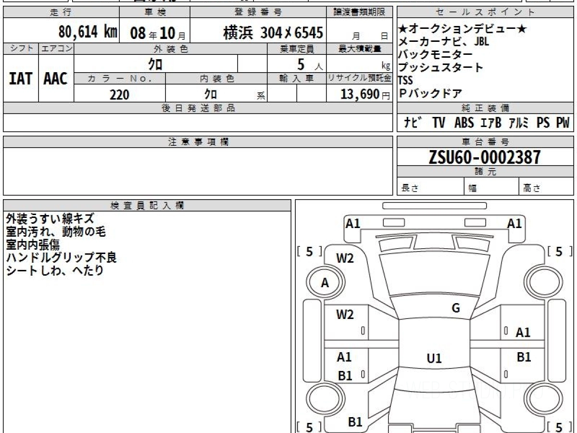Click the リサイクル預託金 header
This screenshot has height=433, width=577.
tap(360, 78)
